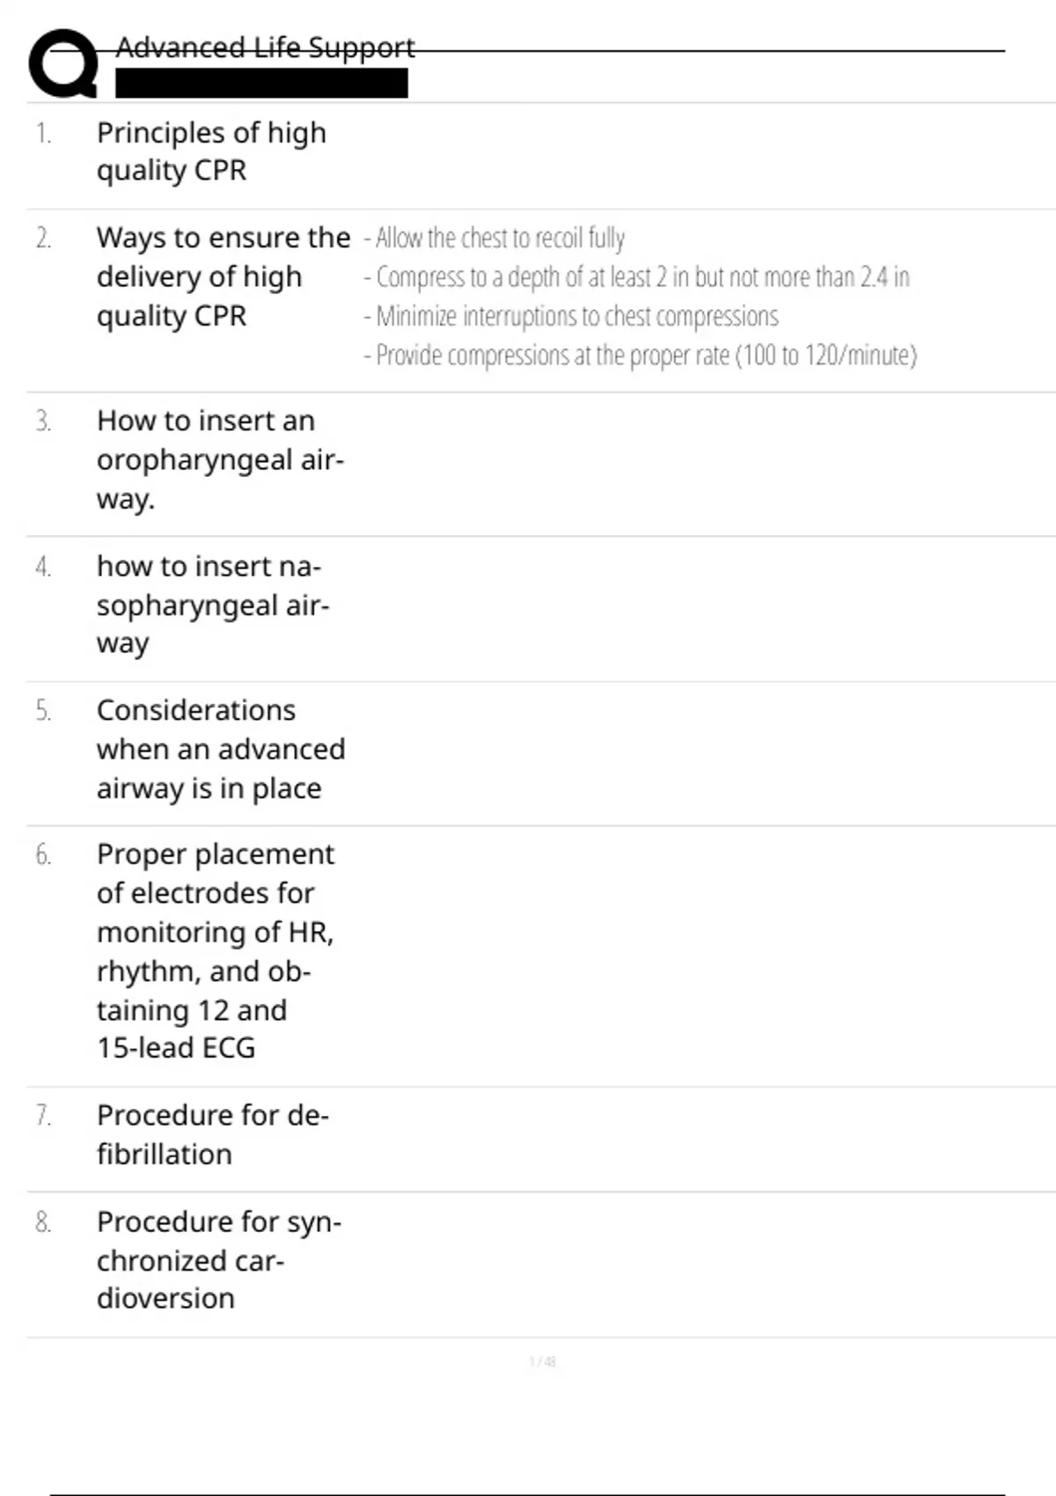Select term 2 Ways to ensure delivery
The width and height of the screenshot is (1056, 1496).
(224, 276)
